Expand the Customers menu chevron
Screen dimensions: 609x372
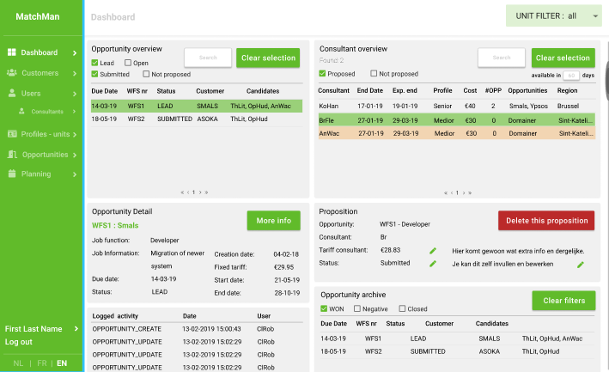[x=76, y=73]
